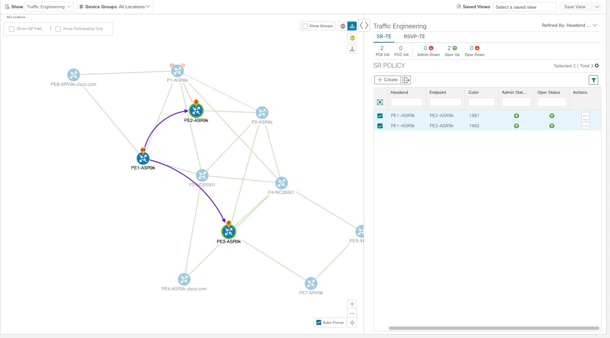Sort by the Color column header

click(473, 93)
